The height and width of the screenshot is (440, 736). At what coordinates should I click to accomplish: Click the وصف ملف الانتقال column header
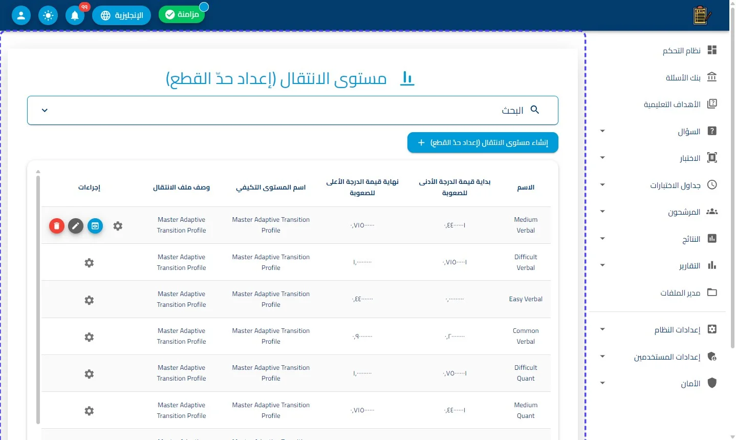click(181, 187)
